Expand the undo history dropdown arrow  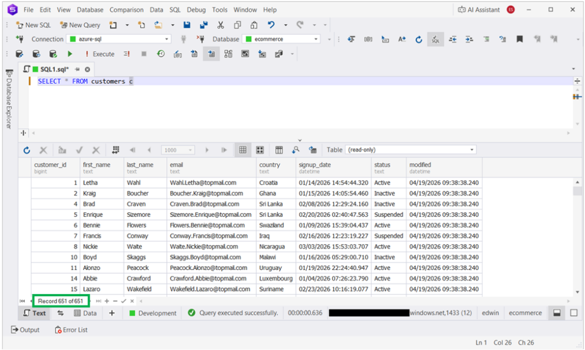coord(286,25)
